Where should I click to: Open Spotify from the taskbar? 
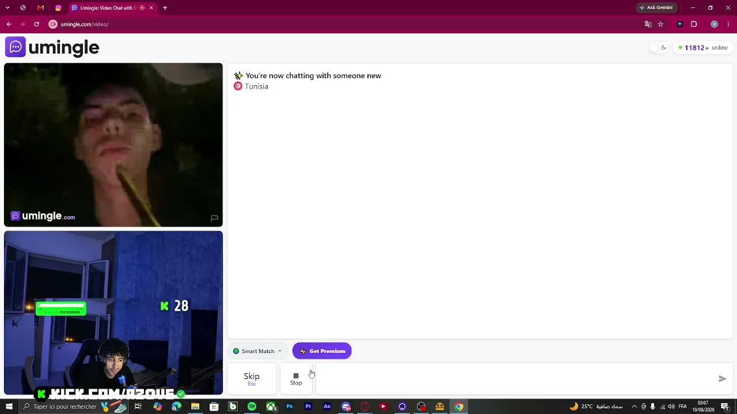252,407
